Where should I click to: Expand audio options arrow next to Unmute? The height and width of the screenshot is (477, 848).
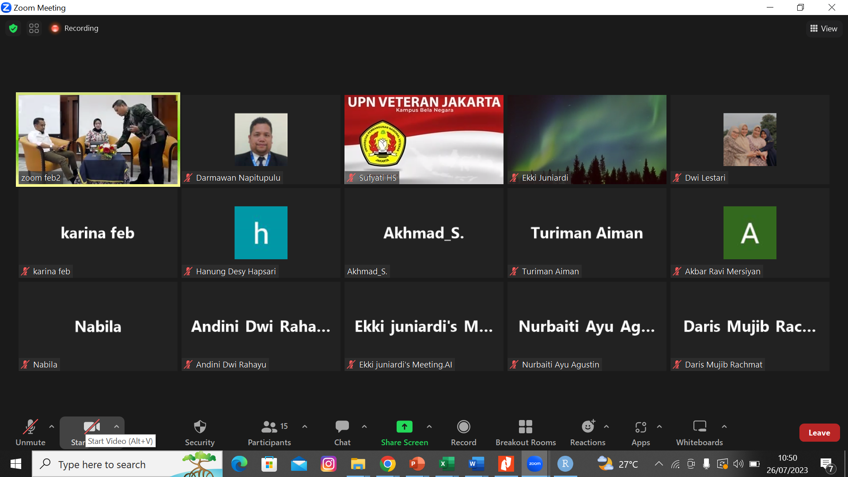(x=52, y=427)
